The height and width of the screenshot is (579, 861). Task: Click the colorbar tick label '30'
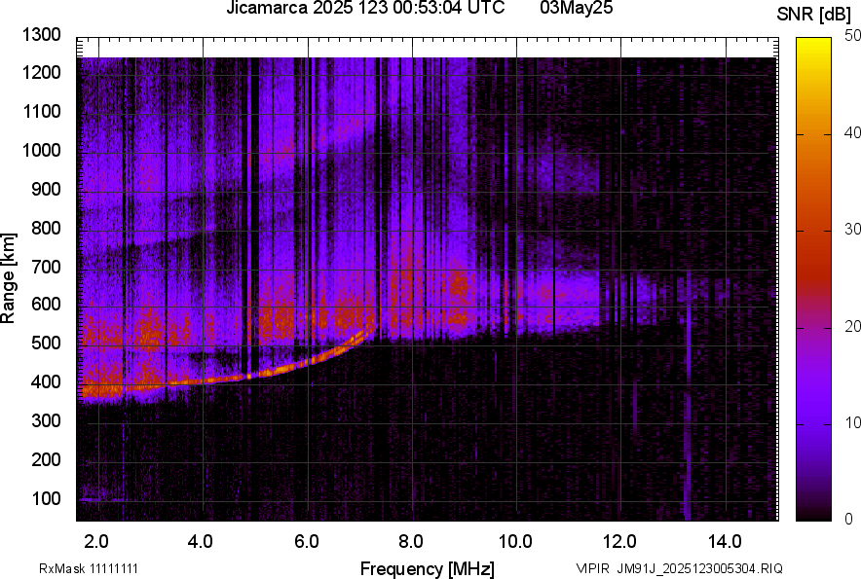pyautogui.click(x=852, y=229)
